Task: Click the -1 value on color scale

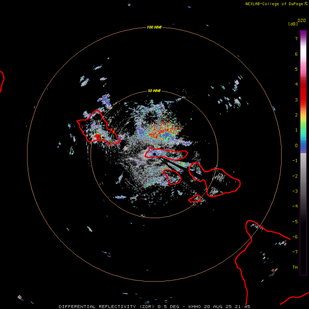Action: click(295, 161)
